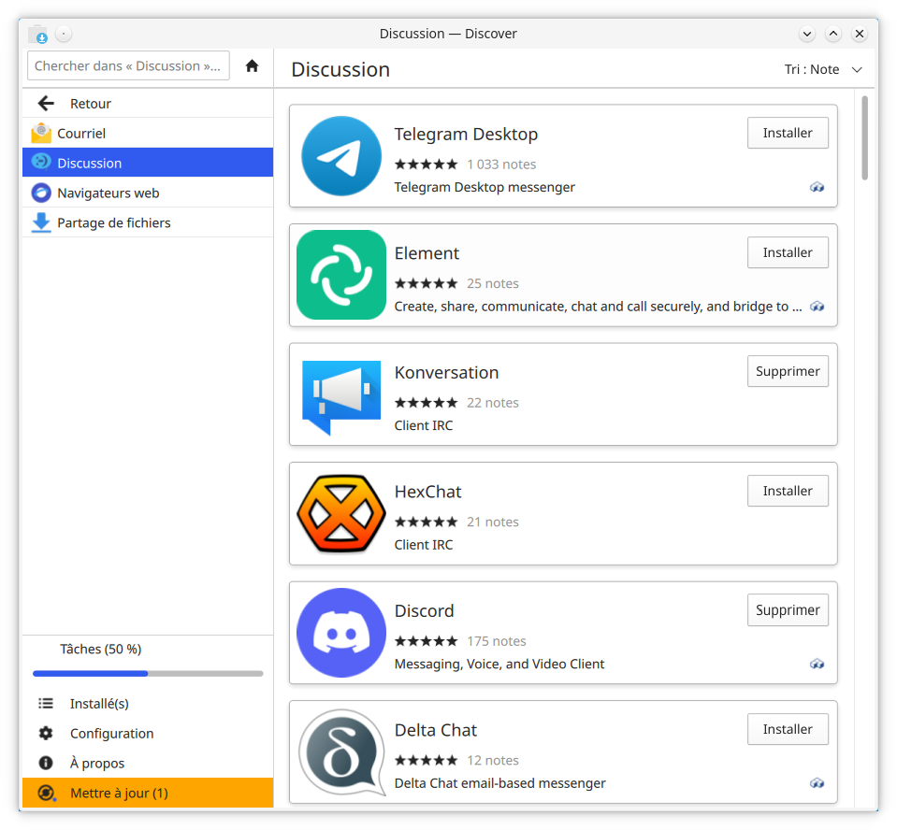Click the Partage de fichiers download icon
This screenshot has height=830, width=897.
(x=41, y=223)
